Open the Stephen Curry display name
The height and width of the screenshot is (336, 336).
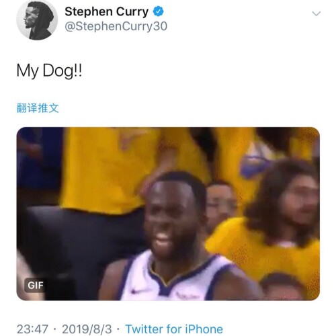(106, 12)
